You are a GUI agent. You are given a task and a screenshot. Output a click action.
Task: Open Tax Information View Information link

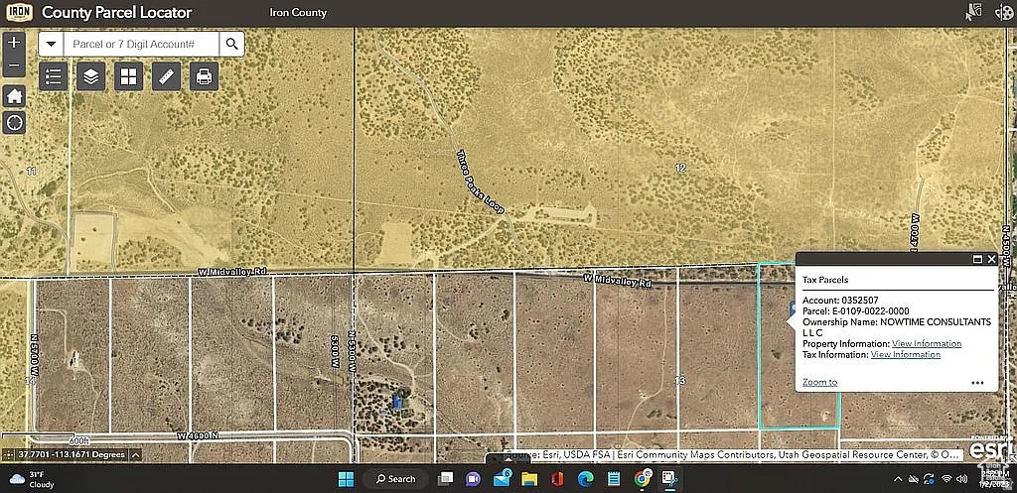[905, 354]
